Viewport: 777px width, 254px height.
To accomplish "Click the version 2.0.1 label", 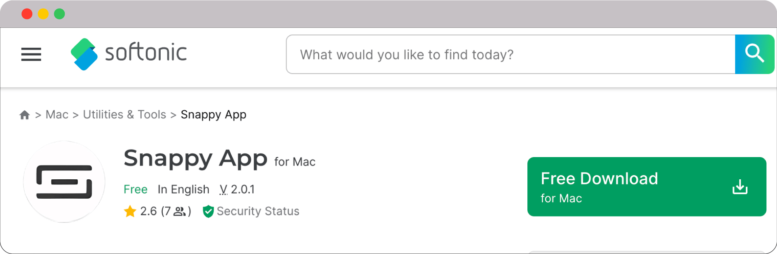I will tap(237, 189).
